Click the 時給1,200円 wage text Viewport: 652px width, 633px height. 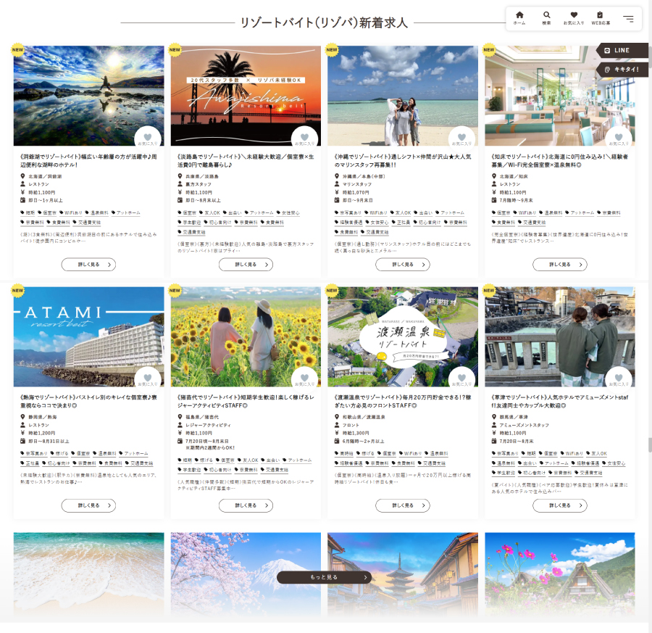tap(41, 433)
